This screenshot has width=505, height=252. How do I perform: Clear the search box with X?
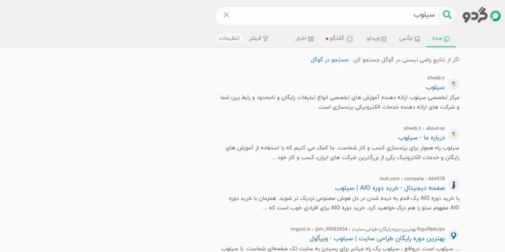226,15
